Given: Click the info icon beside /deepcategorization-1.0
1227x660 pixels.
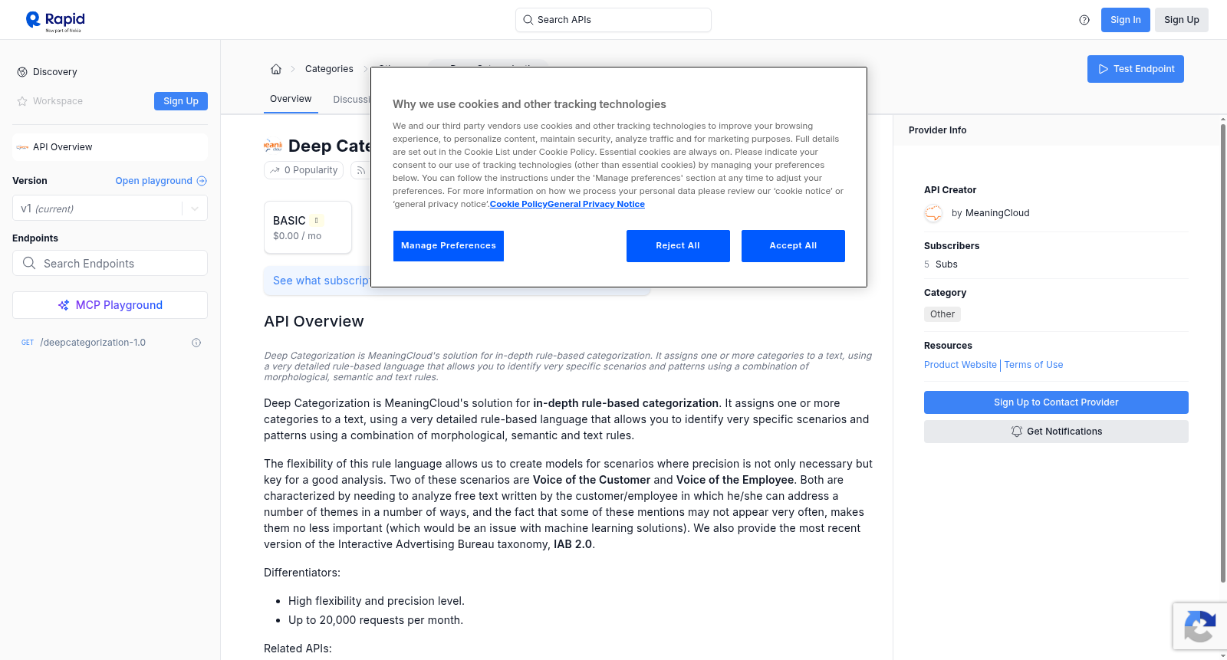Looking at the screenshot, I should tap(196, 343).
